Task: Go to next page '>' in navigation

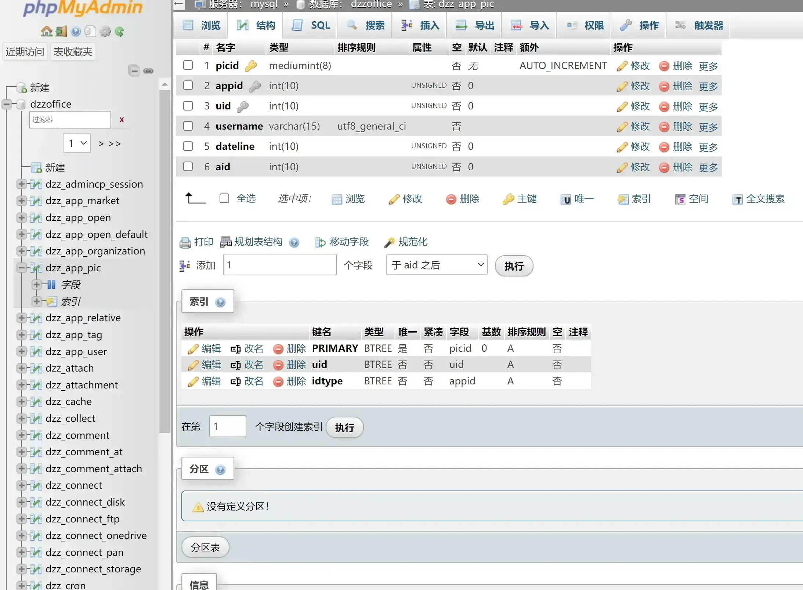Action: [x=101, y=144]
